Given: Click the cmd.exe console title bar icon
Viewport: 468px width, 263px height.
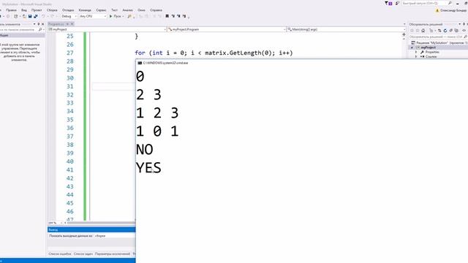Looking at the screenshot, I should tap(140, 64).
